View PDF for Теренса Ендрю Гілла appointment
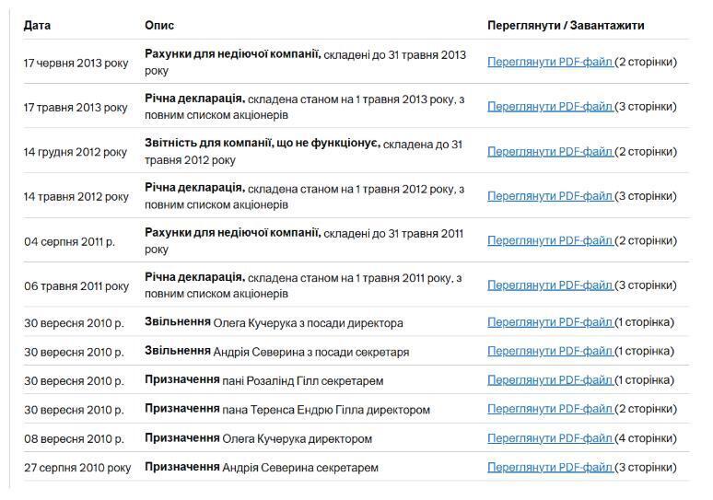This screenshot has width=713, height=500. tap(549, 409)
